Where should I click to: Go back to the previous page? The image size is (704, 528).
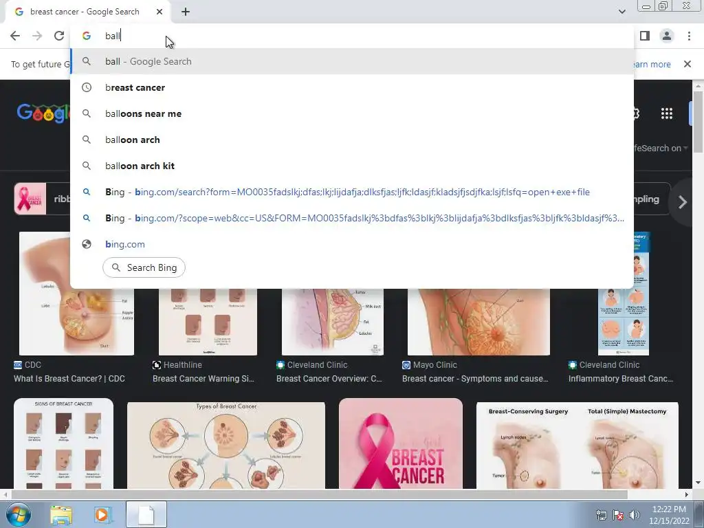point(15,36)
